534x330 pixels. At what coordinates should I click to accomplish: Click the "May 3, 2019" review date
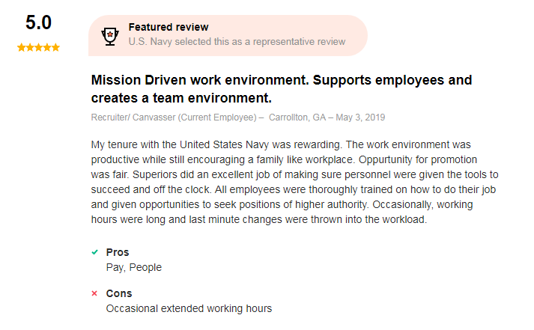tap(361, 117)
